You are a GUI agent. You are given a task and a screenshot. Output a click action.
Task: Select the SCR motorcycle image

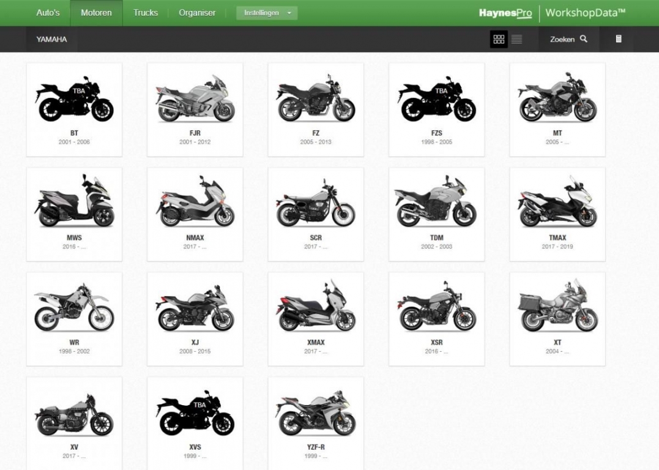point(316,203)
